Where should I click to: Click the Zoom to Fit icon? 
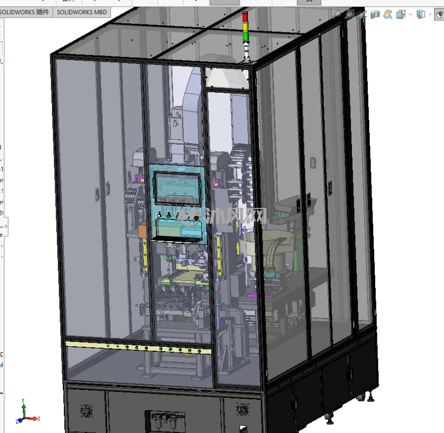(337, 14)
